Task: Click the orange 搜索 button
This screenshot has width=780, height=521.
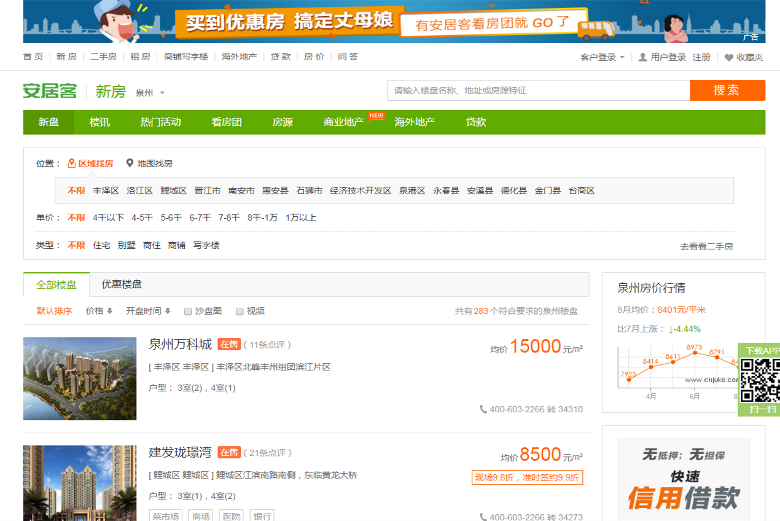Action: [x=727, y=90]
